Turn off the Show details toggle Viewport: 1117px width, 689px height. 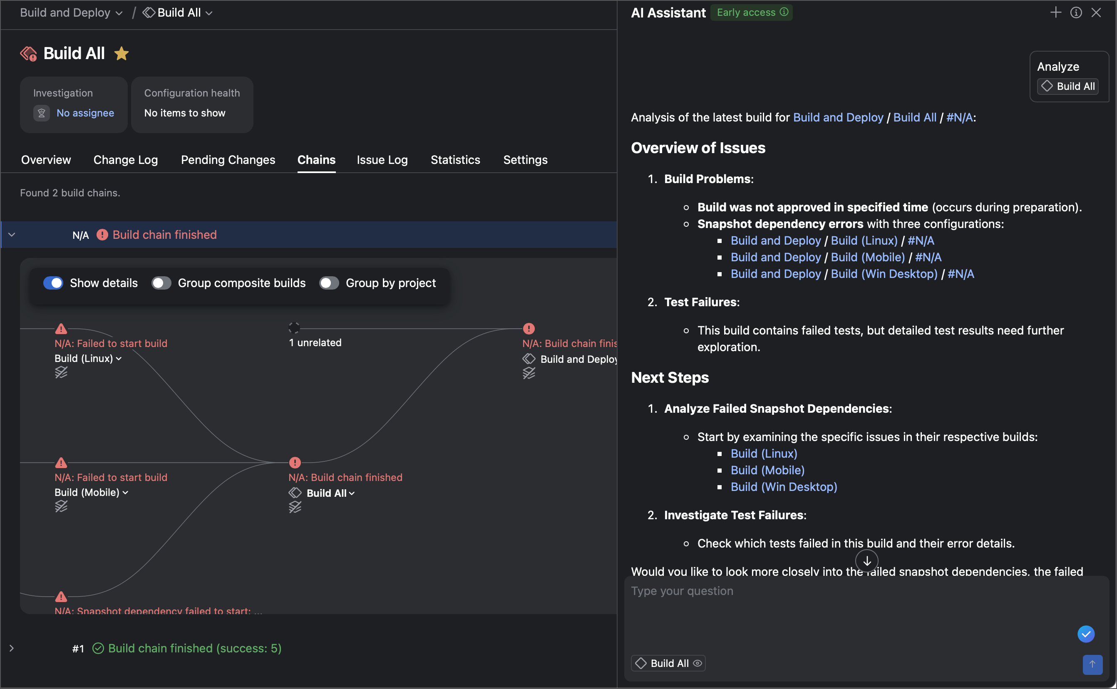pos(53,283)
